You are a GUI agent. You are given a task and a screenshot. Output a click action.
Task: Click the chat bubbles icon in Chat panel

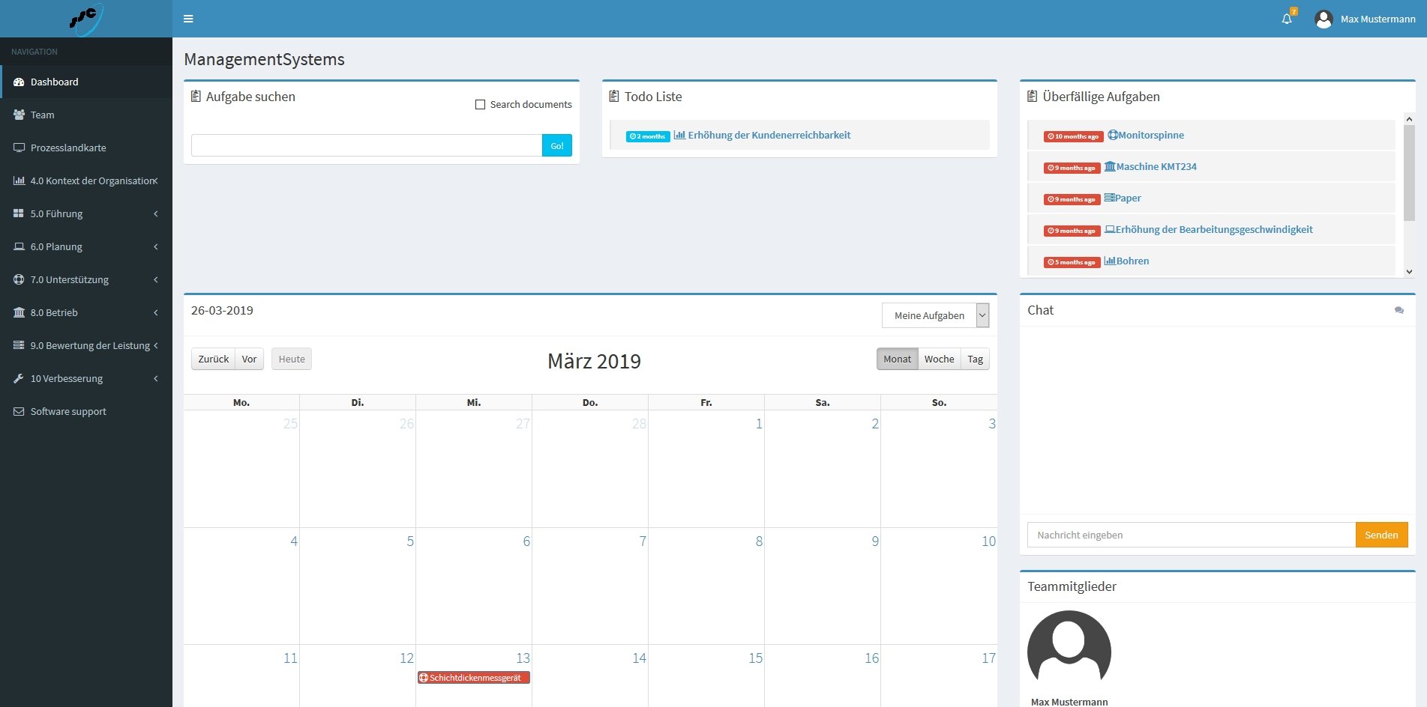tap(1399, 310)
